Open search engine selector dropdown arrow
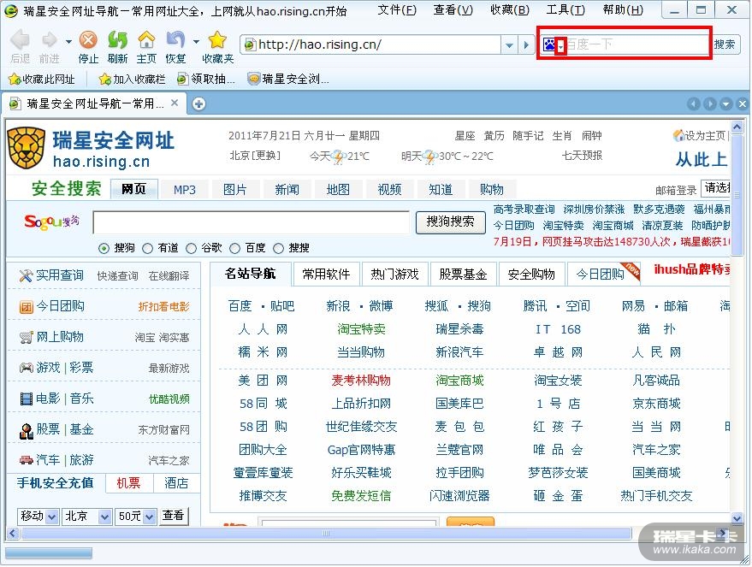This screenshot has height=567, width=752. click(x=560, y=46)
